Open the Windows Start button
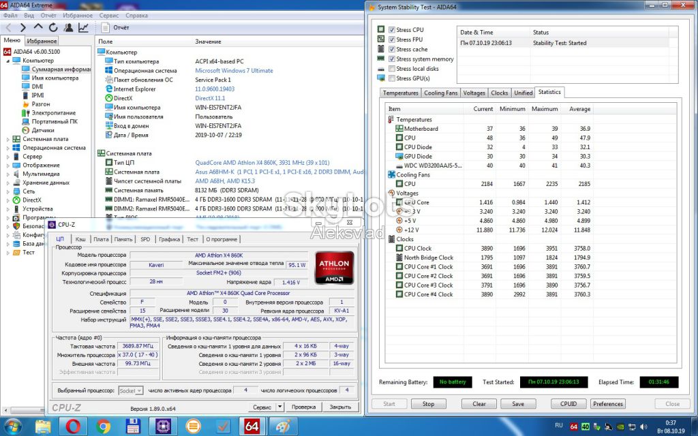 pos(12,426)
